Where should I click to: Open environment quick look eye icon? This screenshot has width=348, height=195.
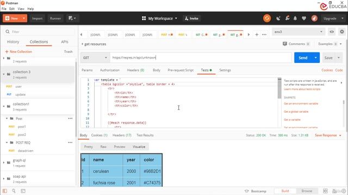(332, 32)
